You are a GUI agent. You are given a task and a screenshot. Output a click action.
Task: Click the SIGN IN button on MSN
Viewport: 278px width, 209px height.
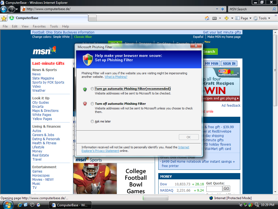pos(229,63)
